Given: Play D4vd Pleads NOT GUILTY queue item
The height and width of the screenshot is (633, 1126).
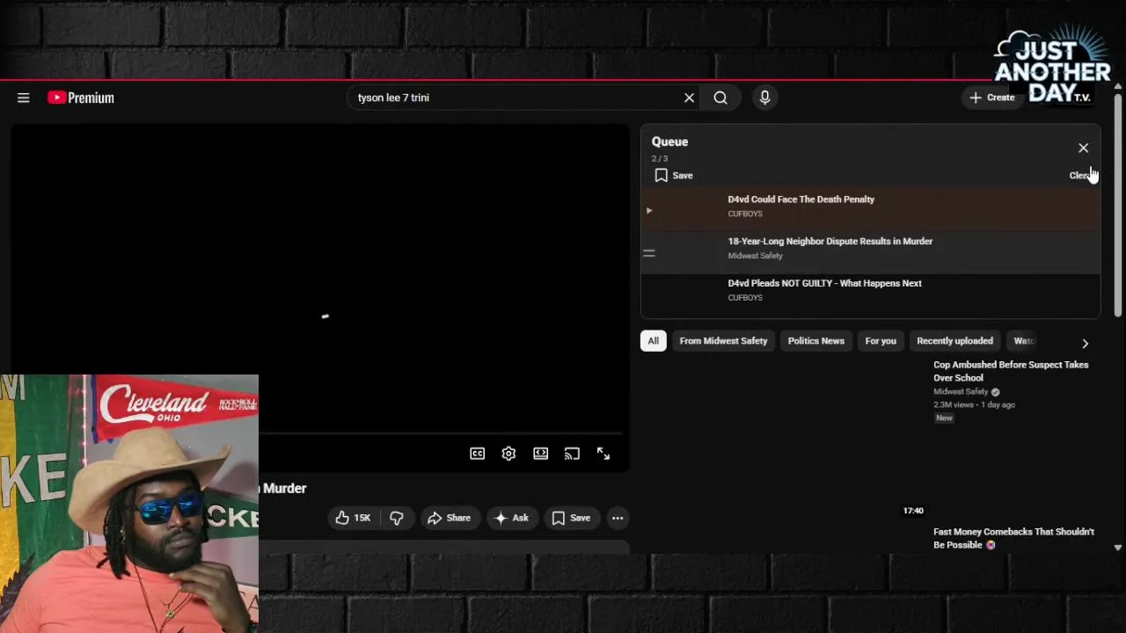Looking at the screenshot, I should pos(824,284).
